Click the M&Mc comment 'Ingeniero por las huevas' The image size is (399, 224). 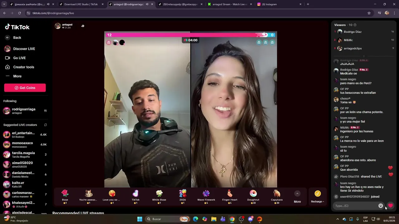tap(357, 131)
